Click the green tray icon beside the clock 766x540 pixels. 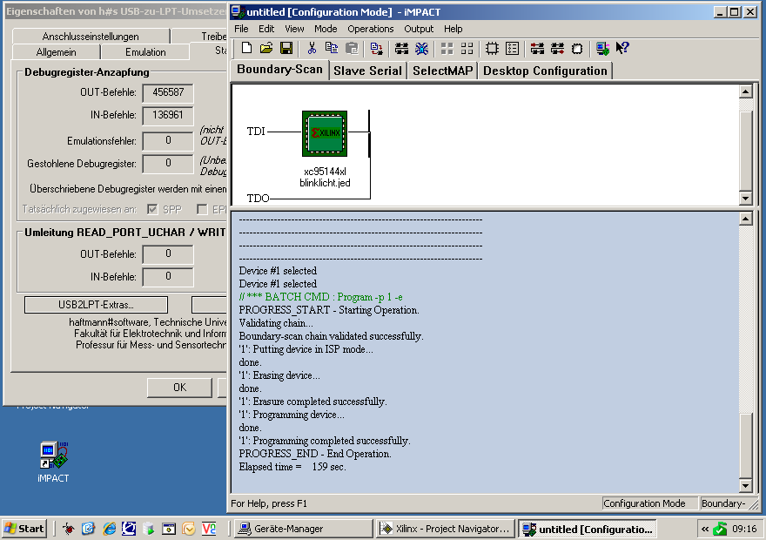tap(720, 529)
